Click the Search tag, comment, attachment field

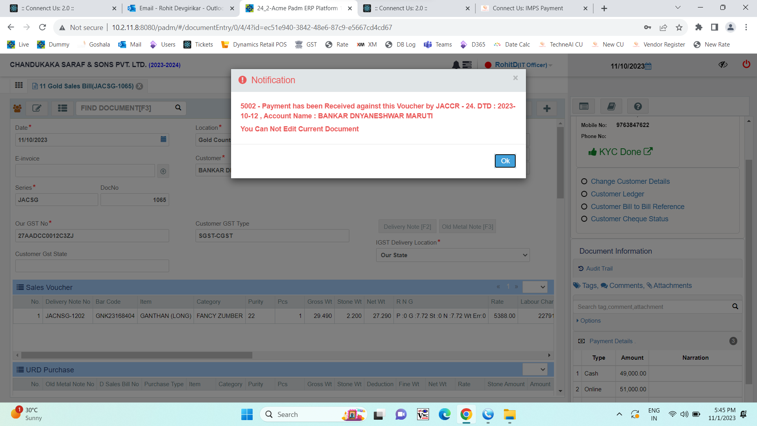point(653,307)
